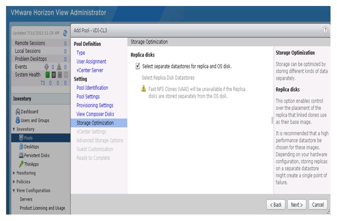Screen dimensions: 337x221
Task: Click the disabled Guest Customization step
Action: pyautogui.click(x=95, y=149)
